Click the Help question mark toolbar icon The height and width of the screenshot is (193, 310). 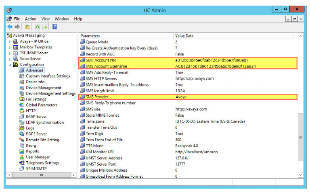pyautogui.click(x=55, y=27)
